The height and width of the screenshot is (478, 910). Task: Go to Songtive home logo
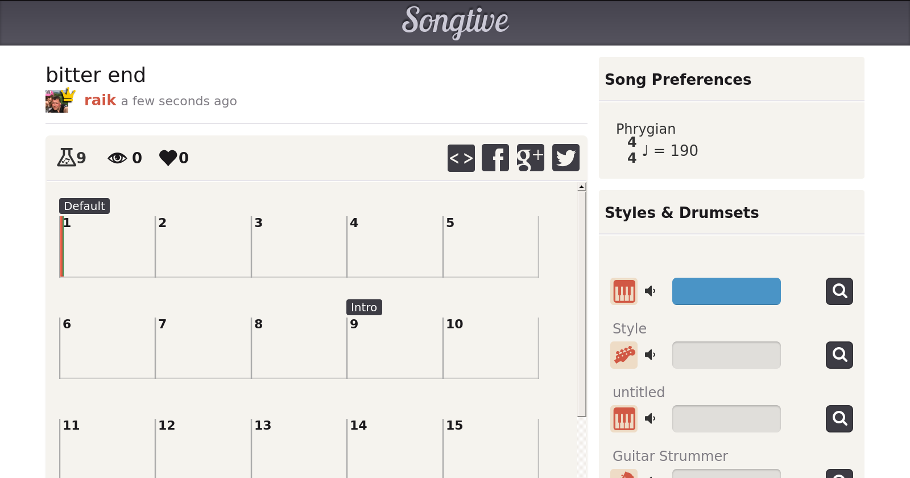click(455, 22)
